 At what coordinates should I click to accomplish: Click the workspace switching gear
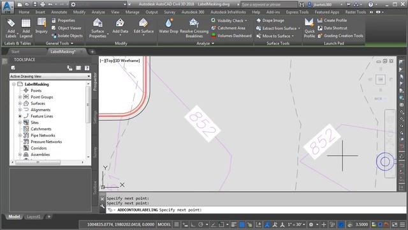tap(311, 224)
